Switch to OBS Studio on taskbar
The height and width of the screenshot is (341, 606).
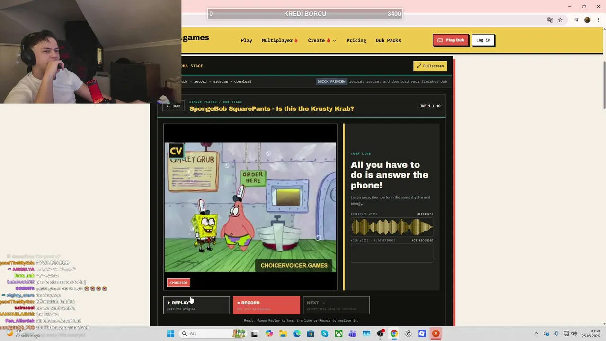pos(380,333)
